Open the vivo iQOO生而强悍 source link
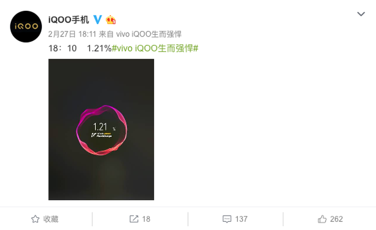 pyautogui.click(x=149, y=34)
